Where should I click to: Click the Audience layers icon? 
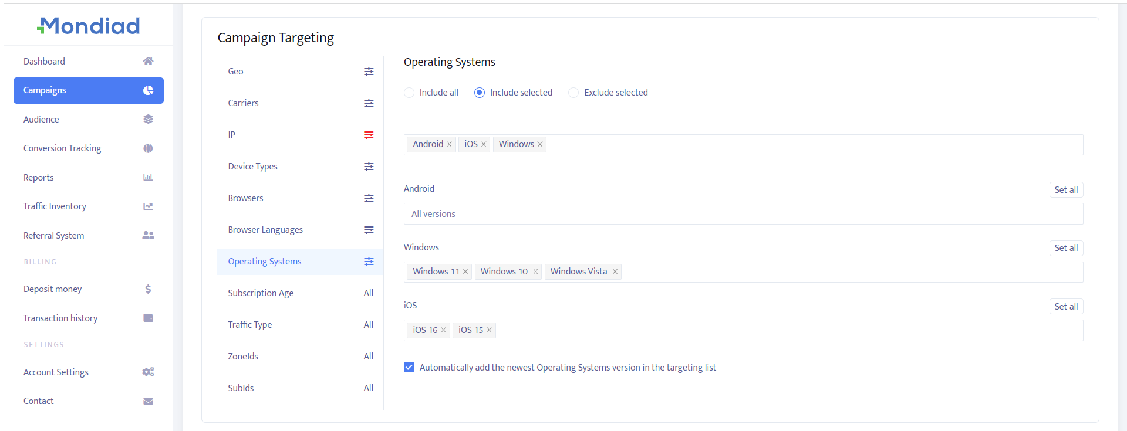click(148, 119)
